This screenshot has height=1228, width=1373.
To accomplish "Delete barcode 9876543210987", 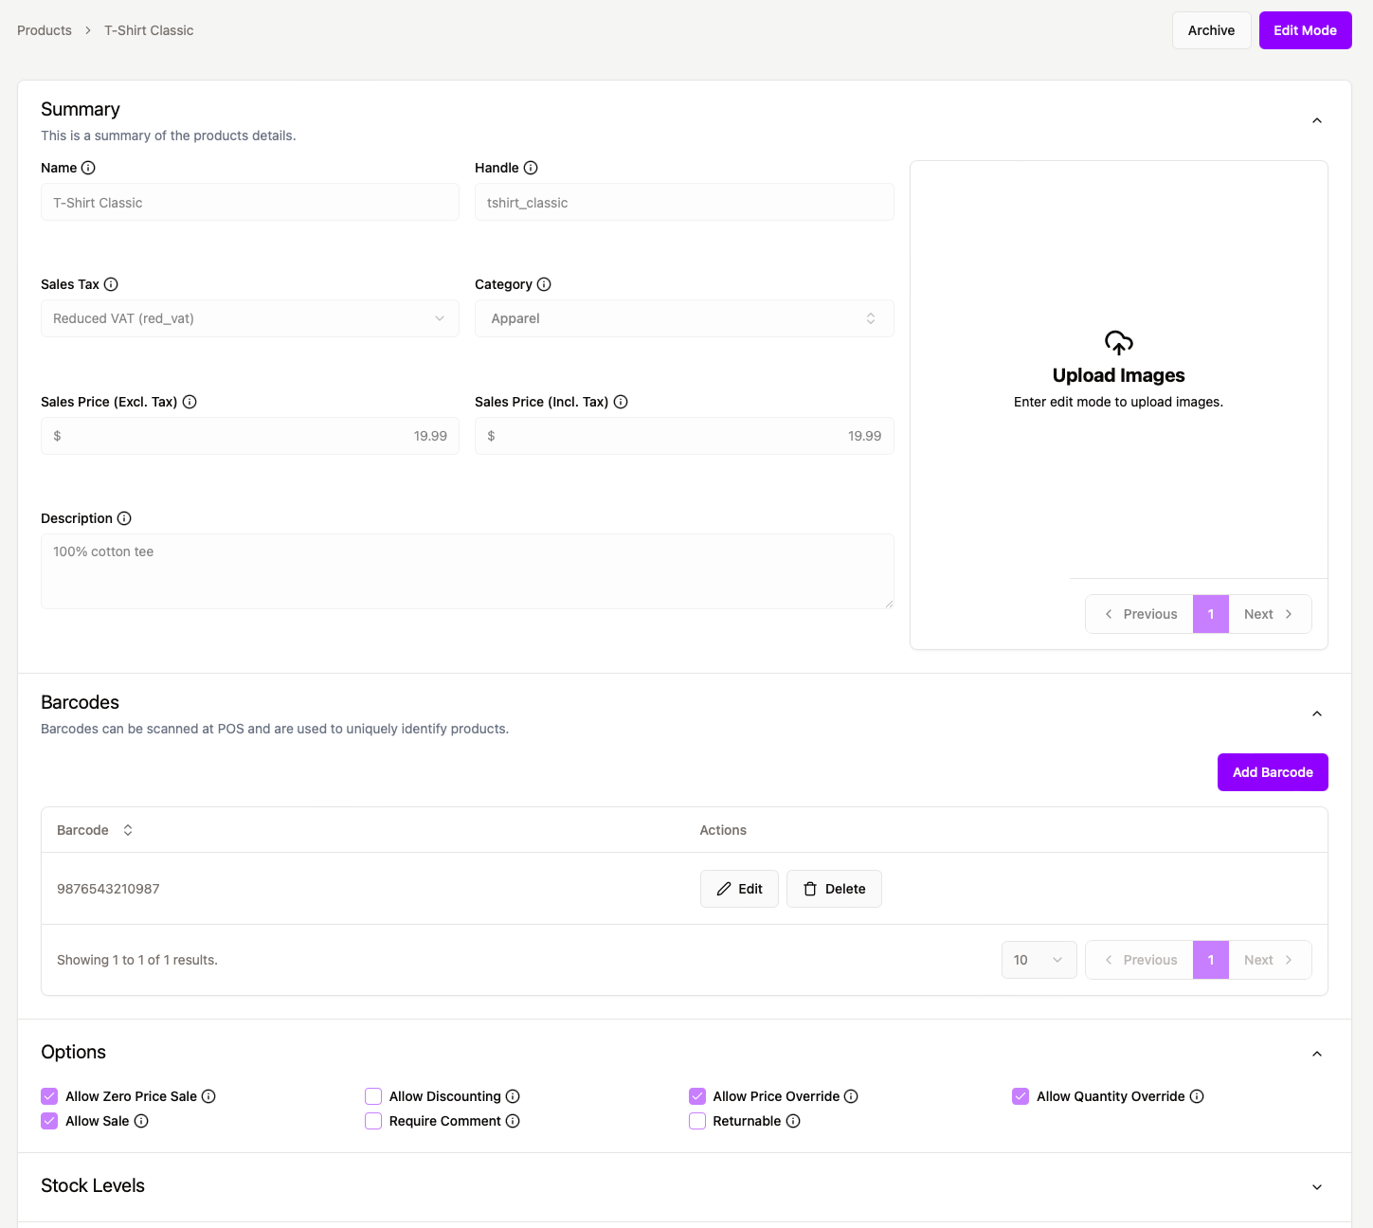I will pyautogui.click(x=834, y=889).
